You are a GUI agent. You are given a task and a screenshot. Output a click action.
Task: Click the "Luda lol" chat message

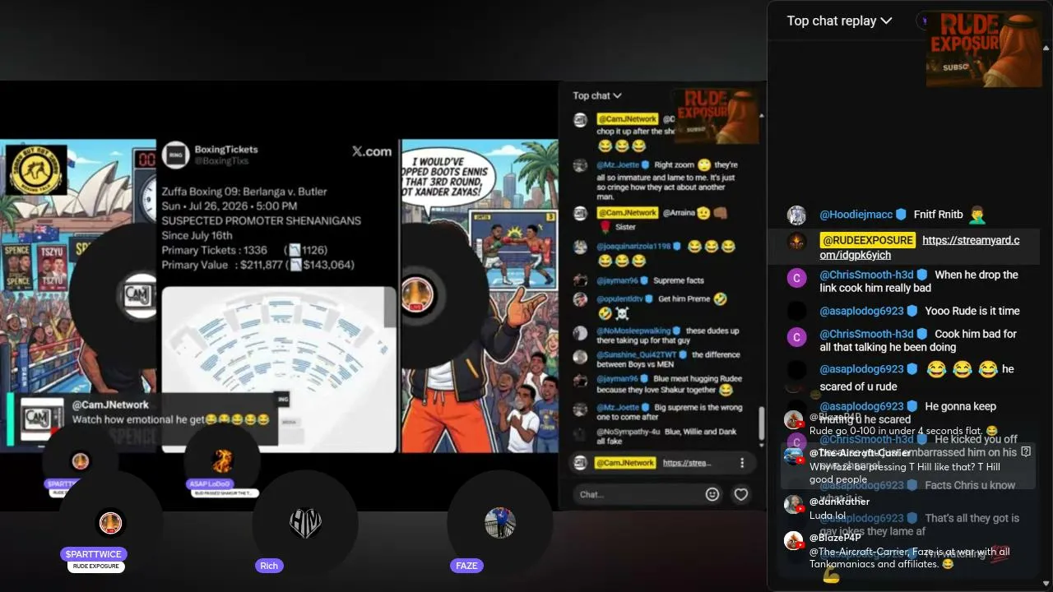click(828, 516)
